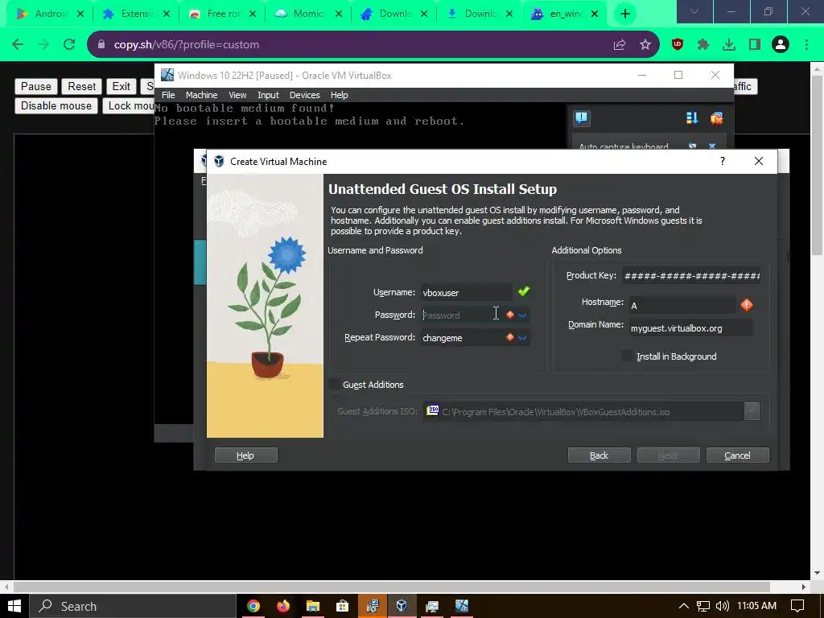Click Disable mouse button
The height and width of the screenshot is (618, 824).
coord(56,105)
